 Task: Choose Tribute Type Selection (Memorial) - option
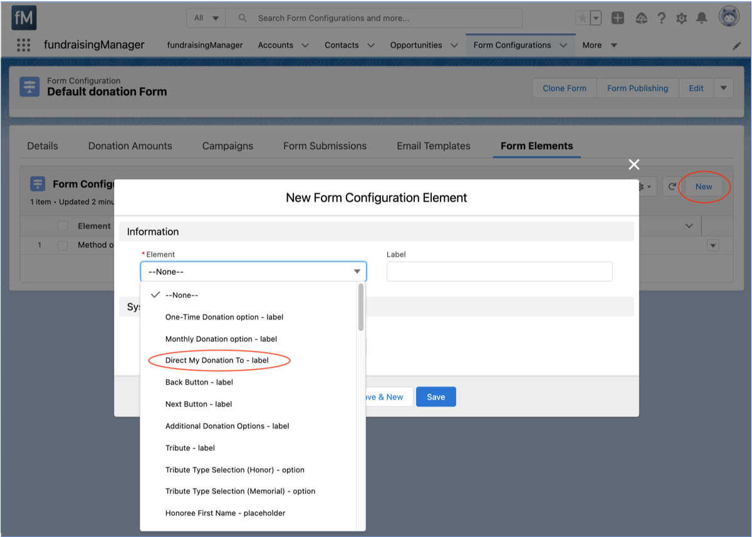click(249, 491)
